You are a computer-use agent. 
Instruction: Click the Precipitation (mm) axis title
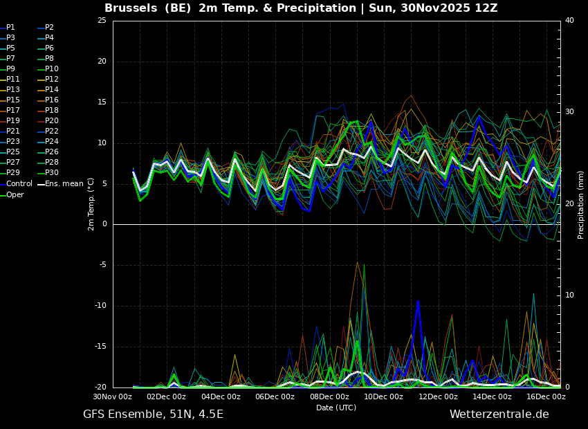(x=581, y=204)
